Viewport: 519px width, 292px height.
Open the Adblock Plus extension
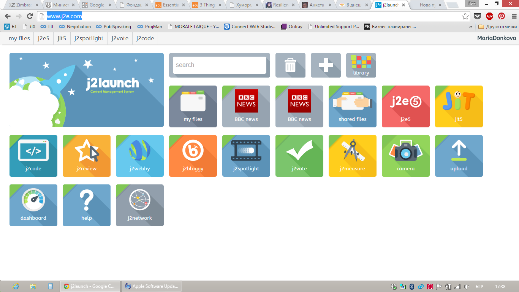click(x=489, y=16)
